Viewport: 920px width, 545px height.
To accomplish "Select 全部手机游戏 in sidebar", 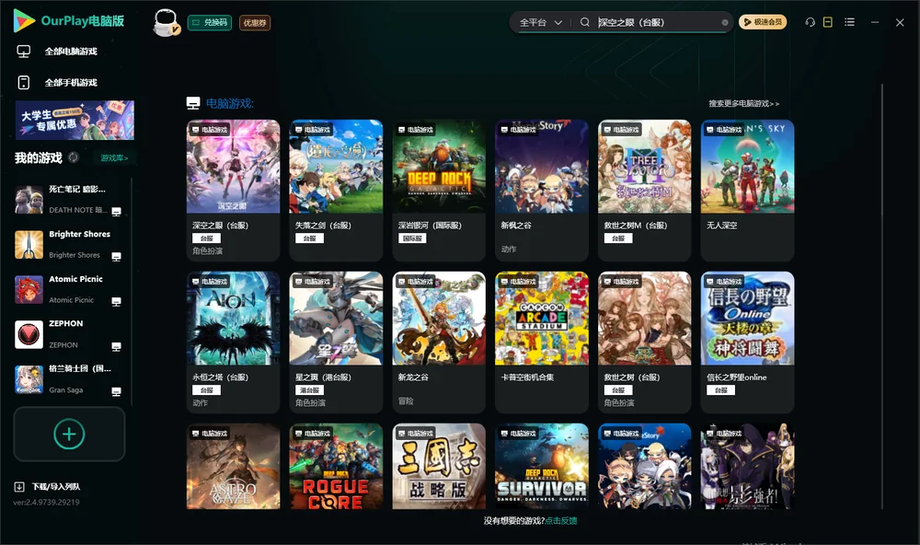I will click(x=71, y=82).
